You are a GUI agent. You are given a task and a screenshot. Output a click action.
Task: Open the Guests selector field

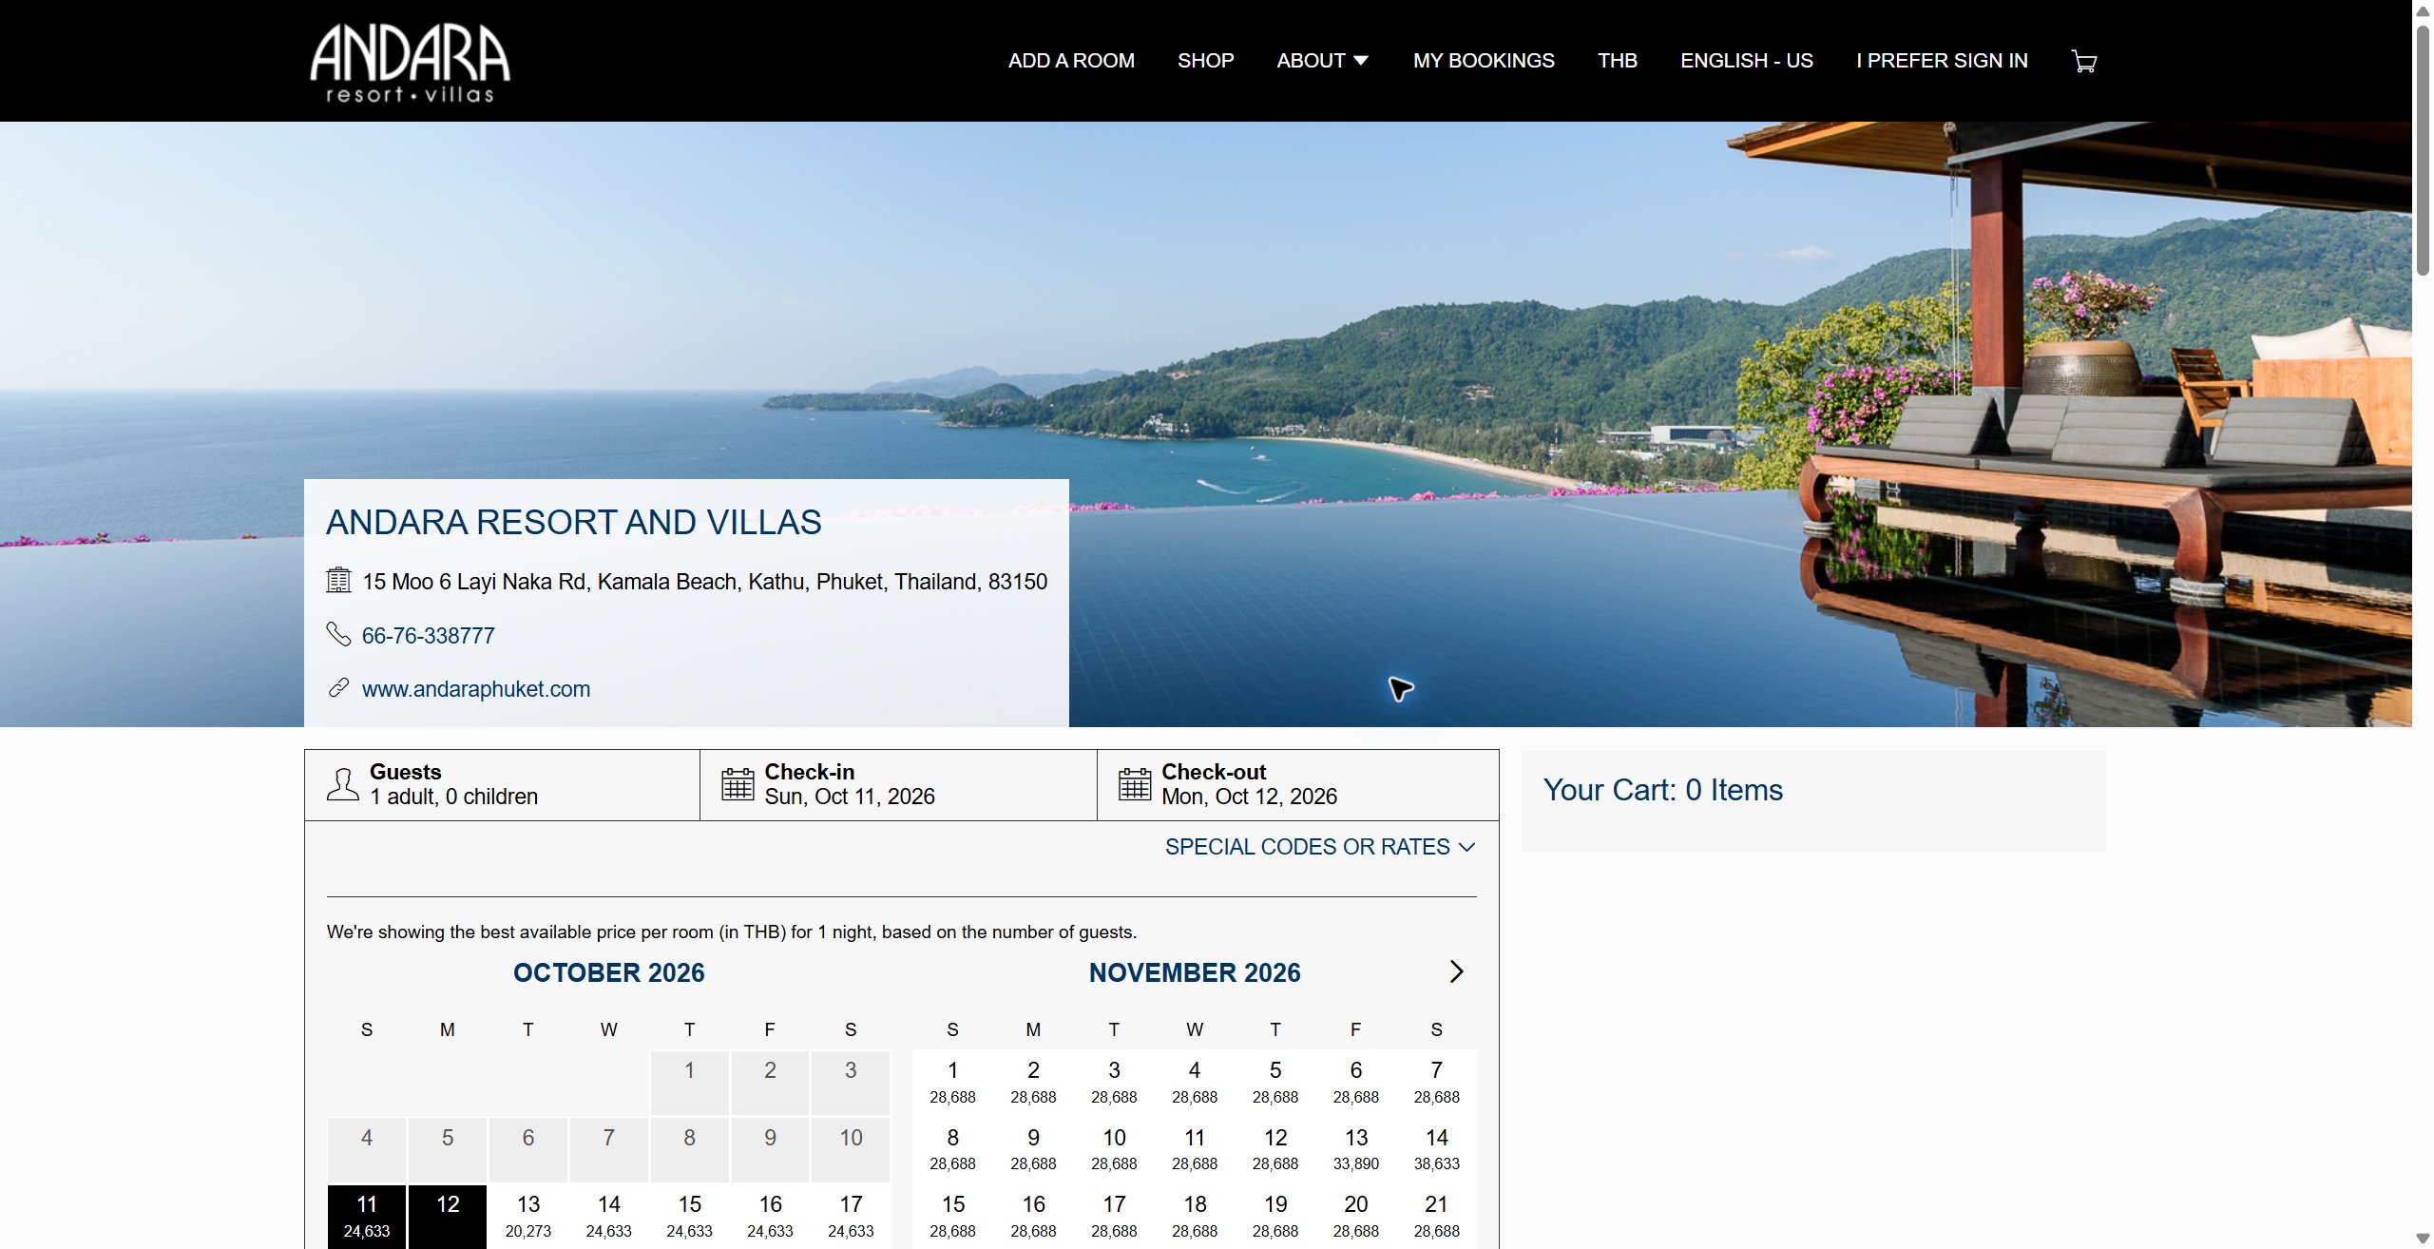pyautogui.click(x=503, y=785)
